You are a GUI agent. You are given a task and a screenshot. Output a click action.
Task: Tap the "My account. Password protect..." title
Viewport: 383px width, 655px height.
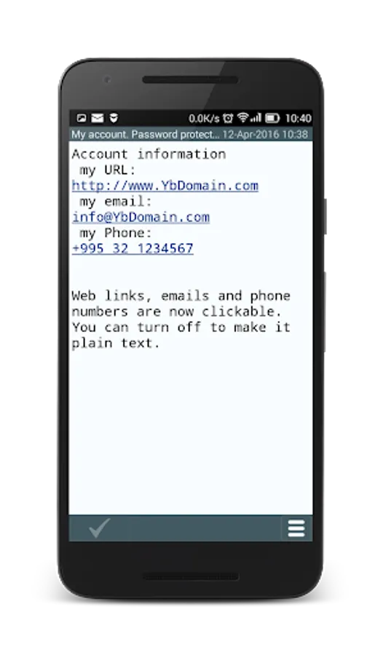coord(145,135)
